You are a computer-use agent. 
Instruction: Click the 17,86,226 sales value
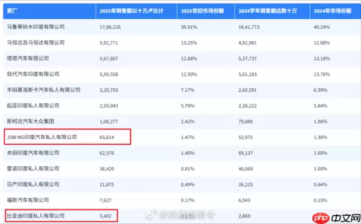(x=110, y=27)
